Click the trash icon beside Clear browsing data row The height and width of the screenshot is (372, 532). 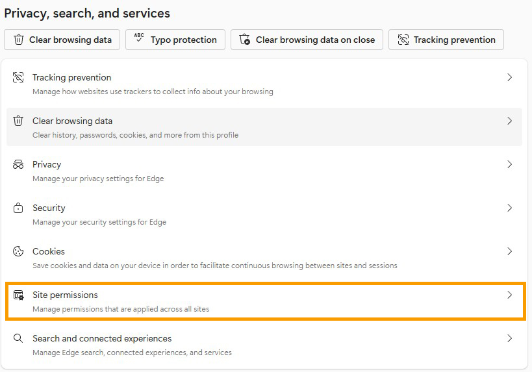(18, 121)
